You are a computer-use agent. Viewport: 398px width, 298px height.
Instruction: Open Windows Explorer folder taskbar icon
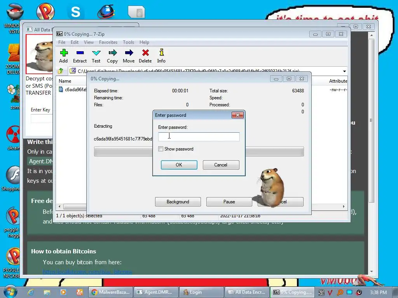coord(47,292)
